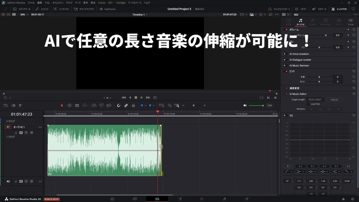
Task: Toggle the EQ section switch
Action: 286,115
